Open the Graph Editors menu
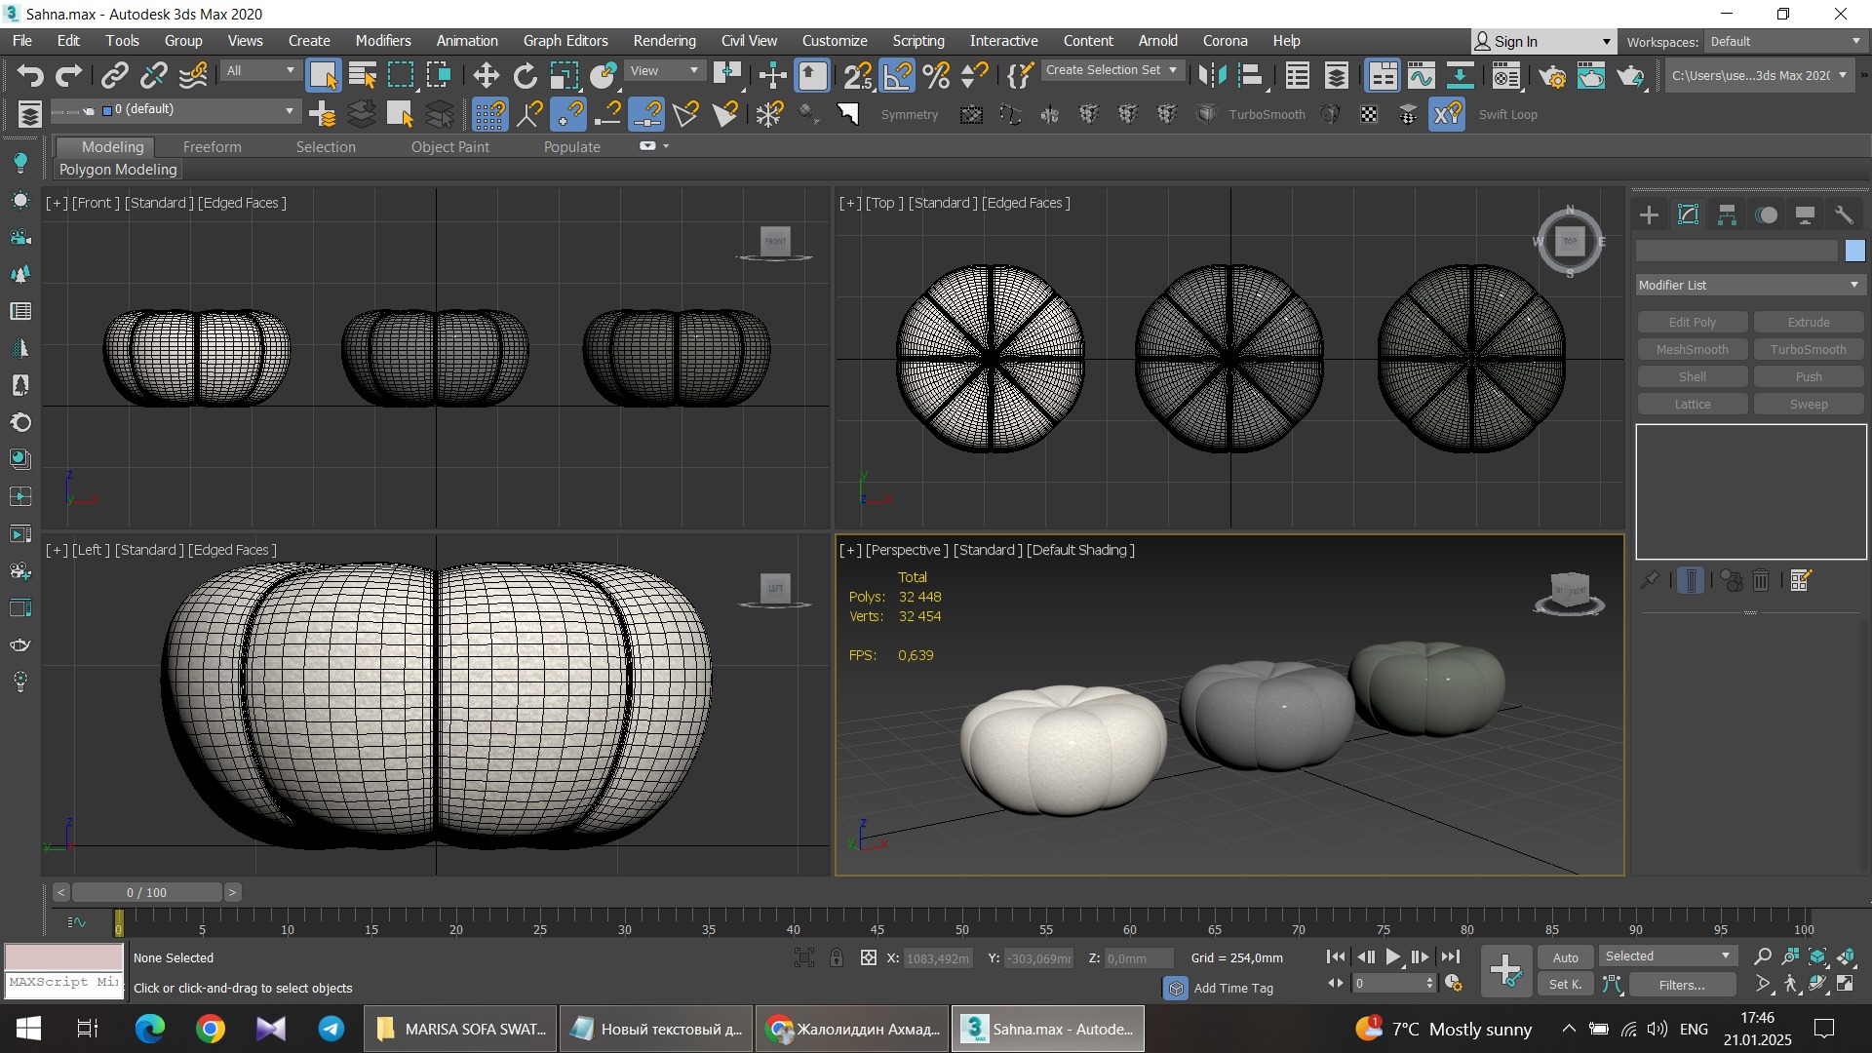This screenshot has height=1053, width=1872. pyautogui.click(x=565, y=41)
